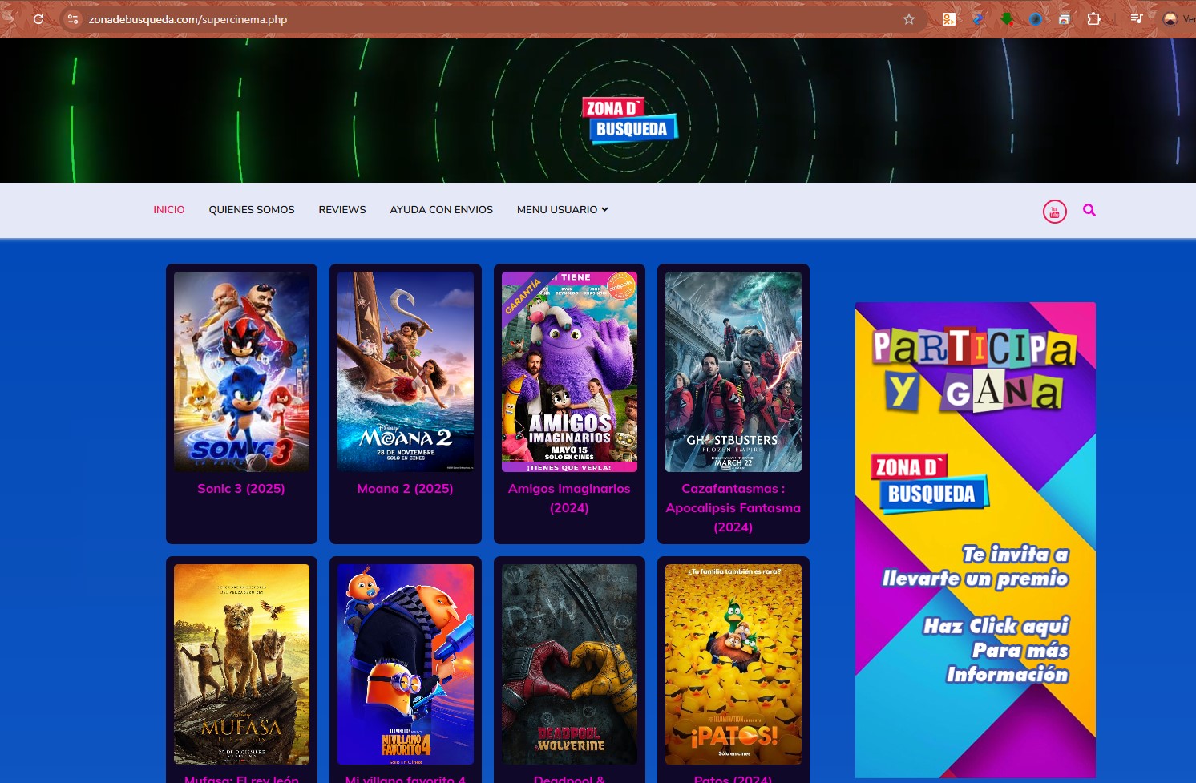Open AYUDA CON ENVIOS menu item
1196x783 pixels.
coord(441,210)
